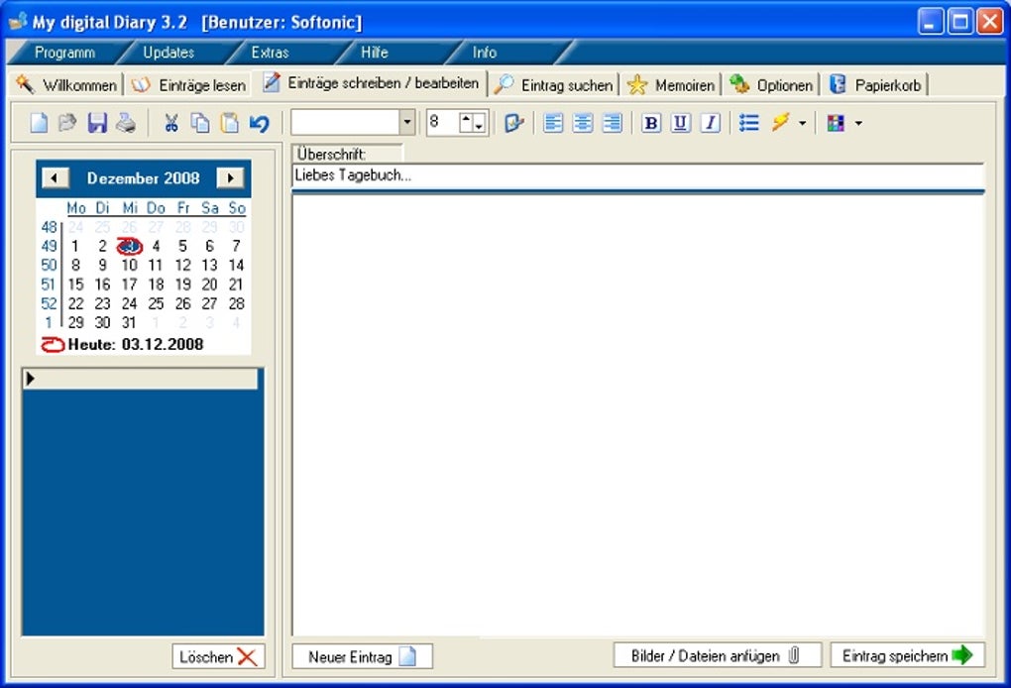1011x688 pixels.
Task: Click the New document icon in toolbar
Action: [x=40, y=123]
